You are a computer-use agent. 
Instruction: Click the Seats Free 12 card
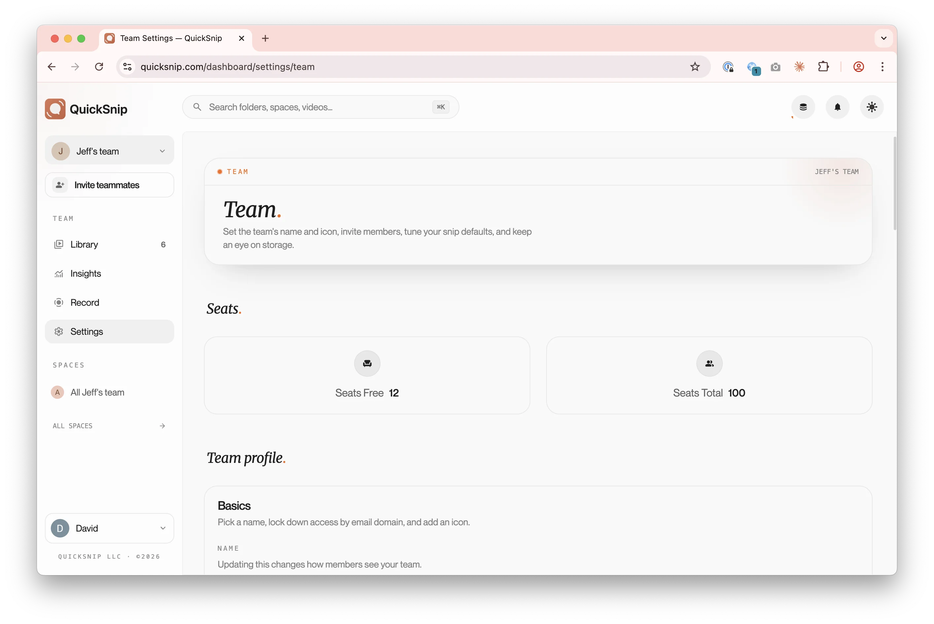click(367, 375)
